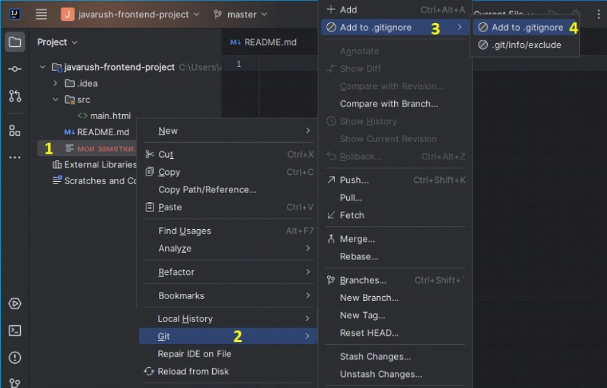Open the javarush-frontend-project project dropdown
This screenshot has height=388, width=607.
coord(130,14)
